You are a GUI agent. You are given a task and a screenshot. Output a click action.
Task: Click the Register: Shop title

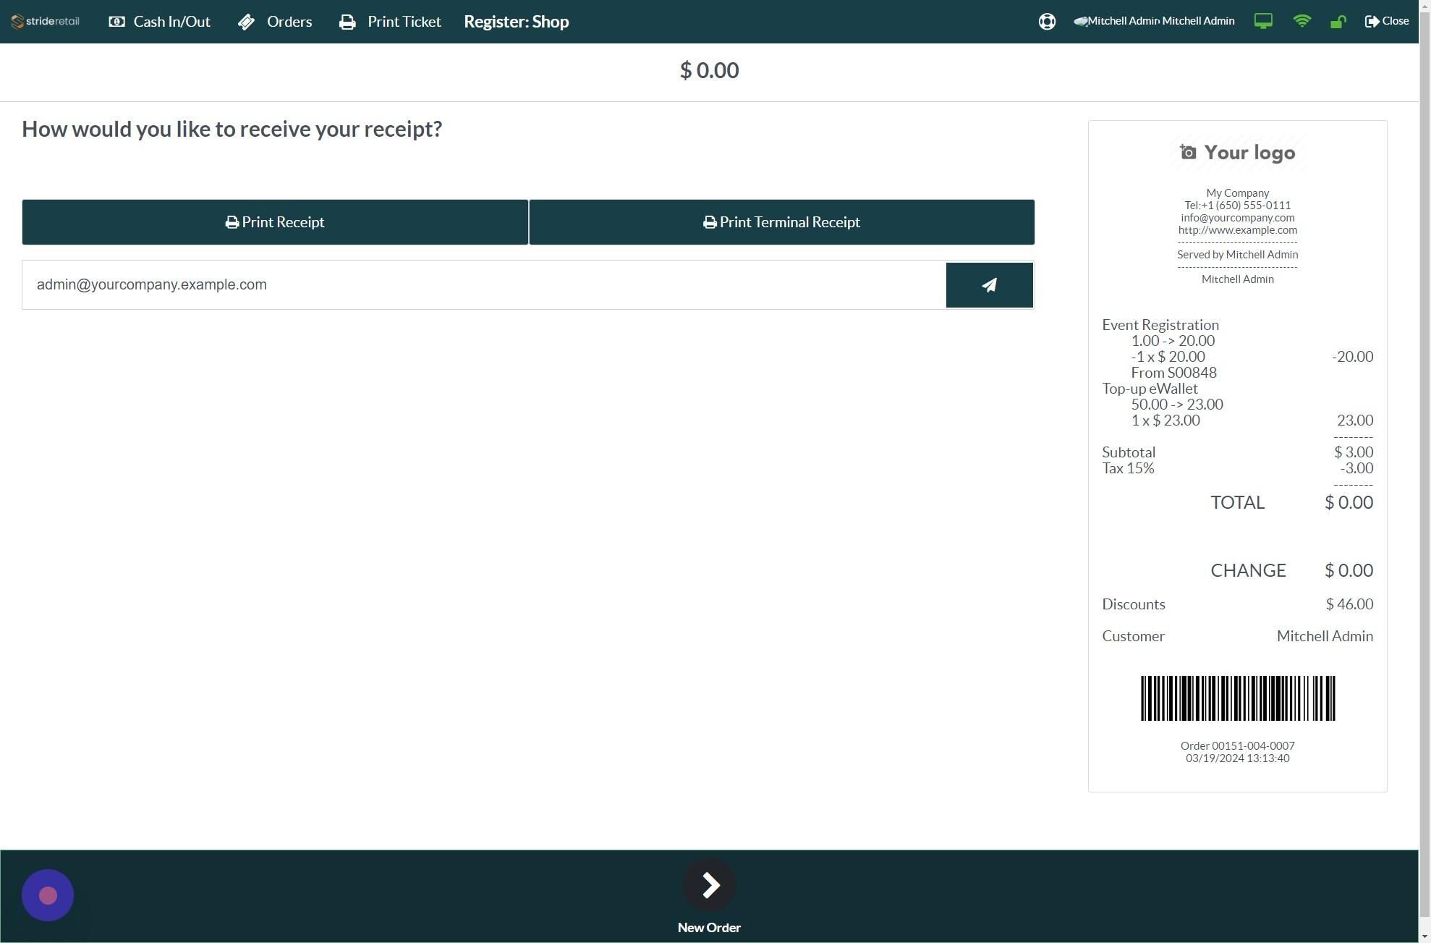pos(516,22)
